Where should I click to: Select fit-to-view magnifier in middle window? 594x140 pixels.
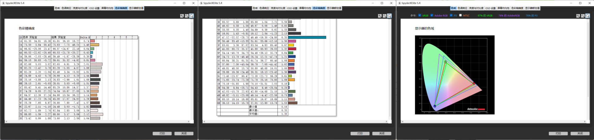click(389, 16)
